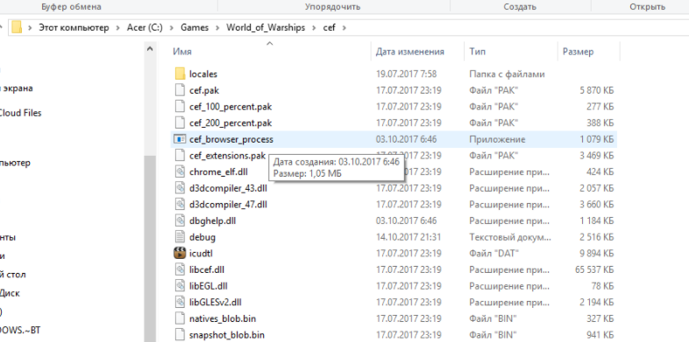This screenshot has width=689, height=342.
Task: Click the chrome_elf.dll file icon
Action: coord(180,171)
